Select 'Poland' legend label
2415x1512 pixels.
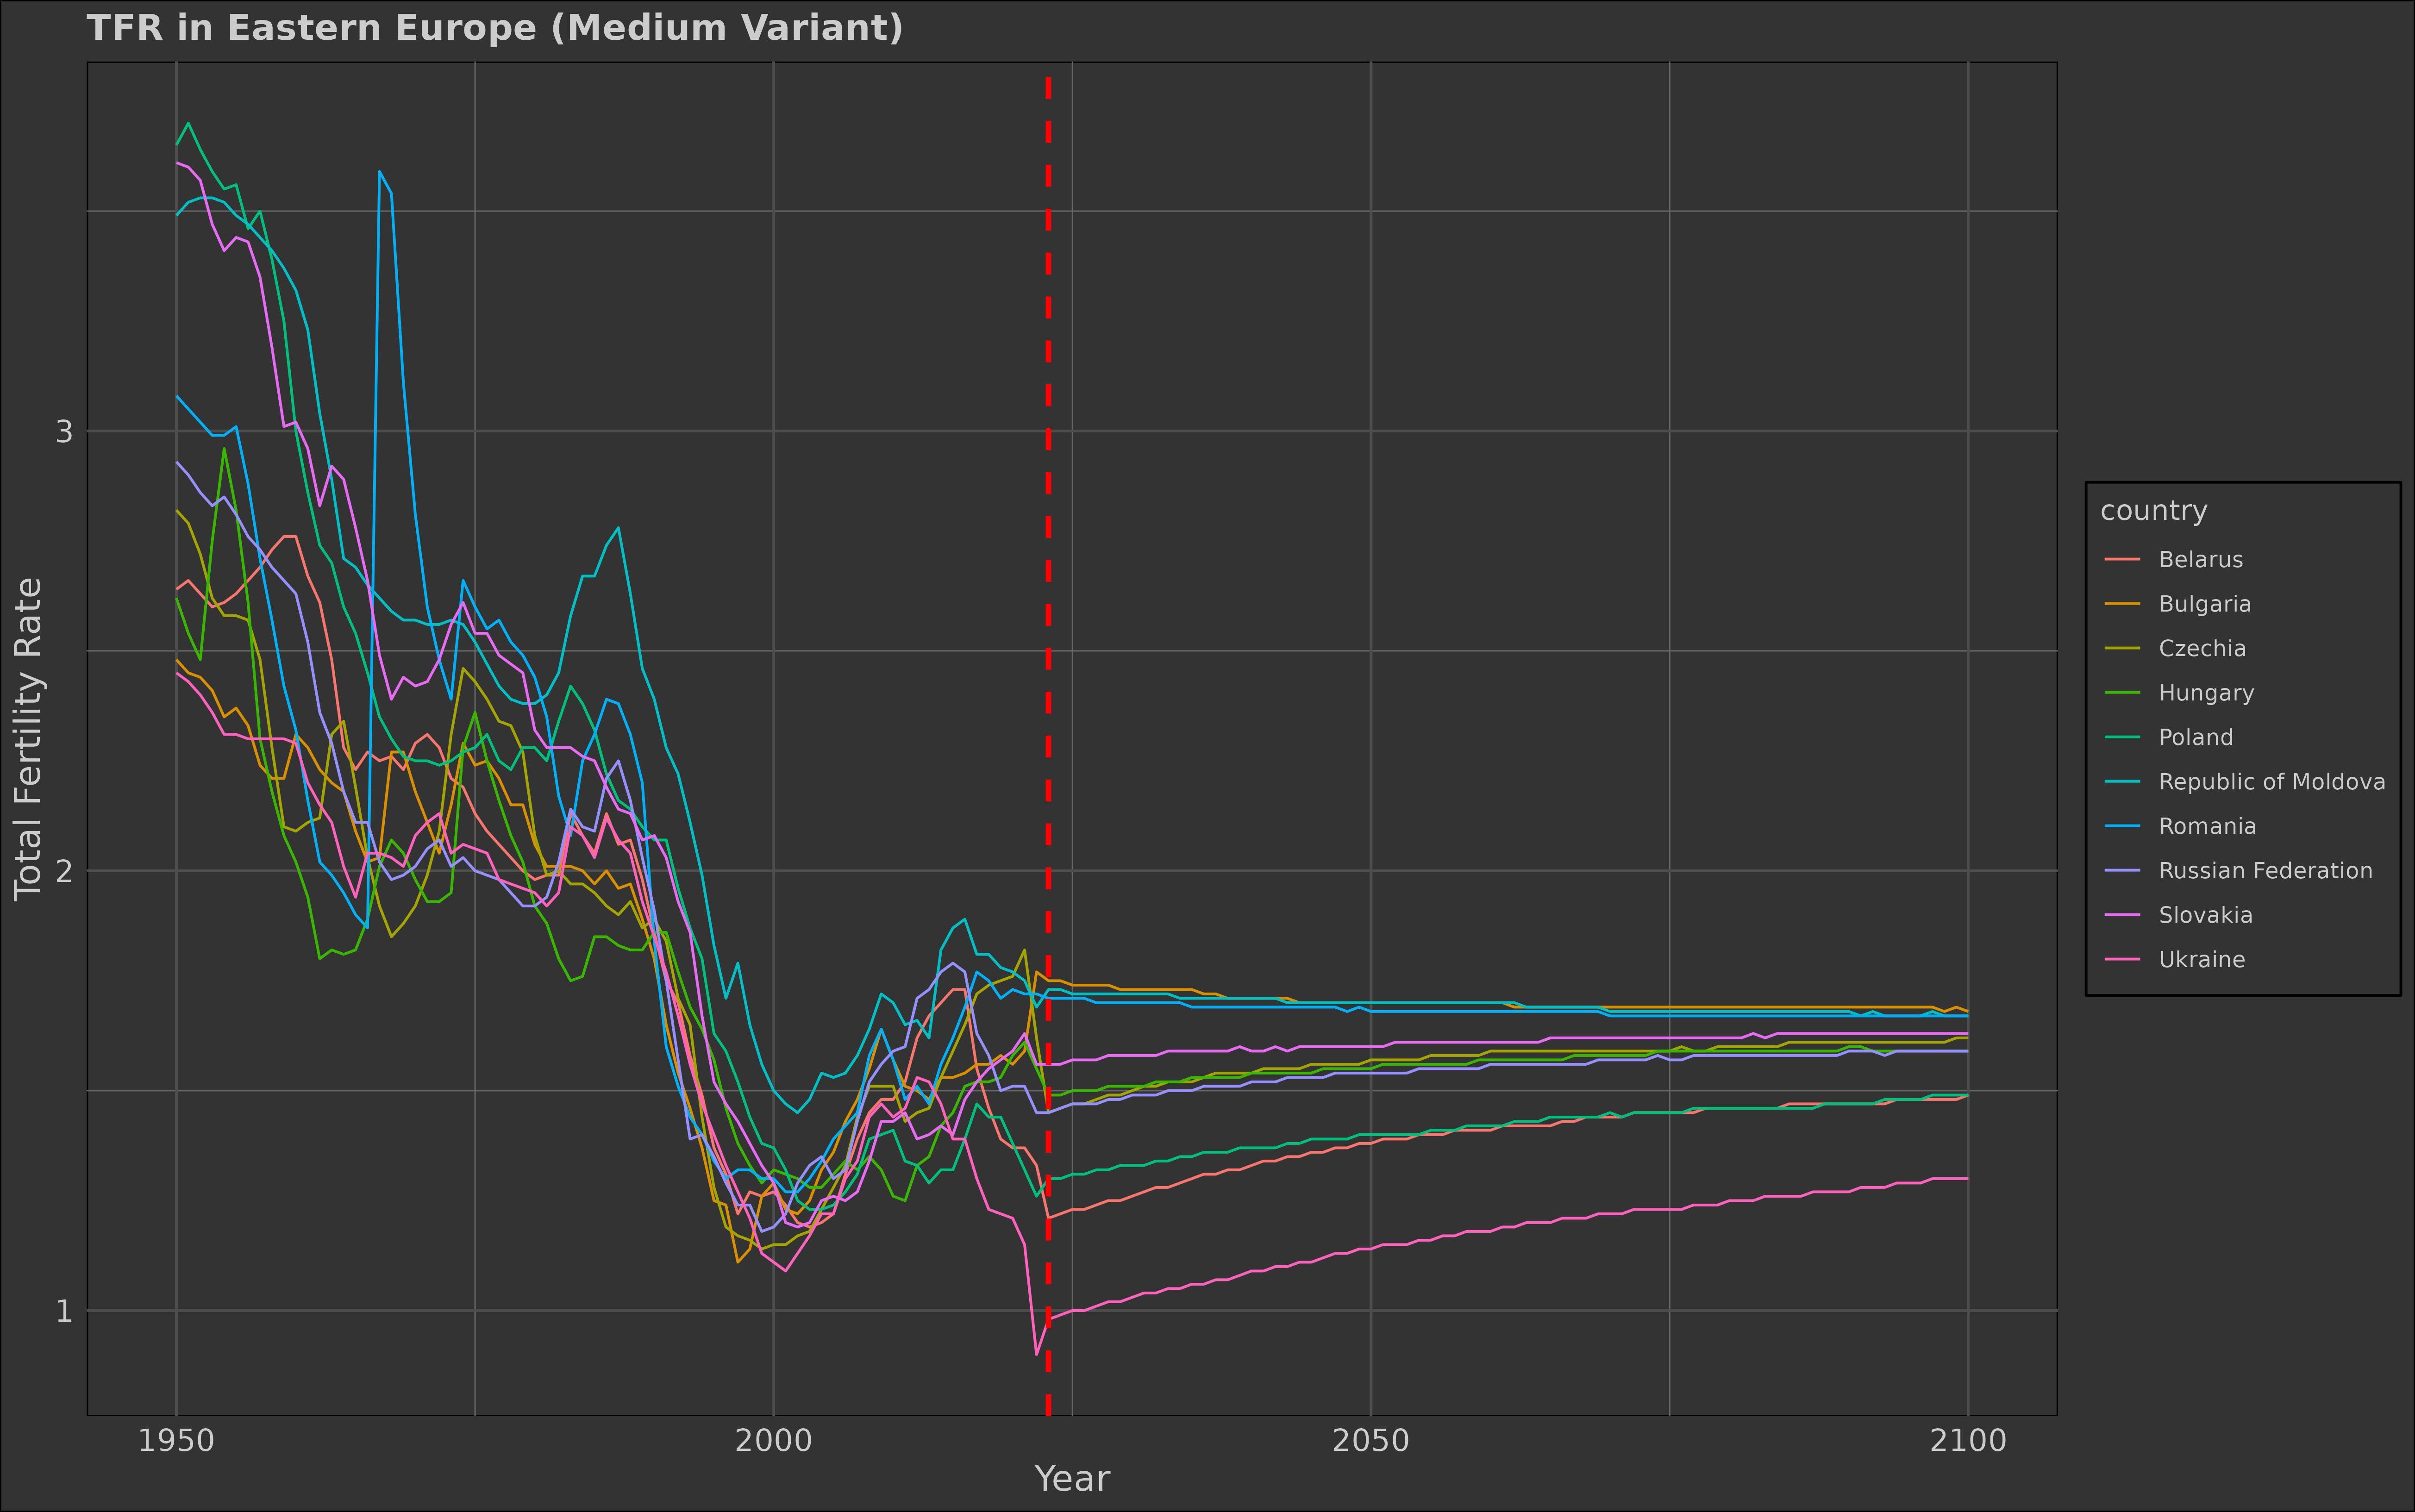coord(2195,738)
